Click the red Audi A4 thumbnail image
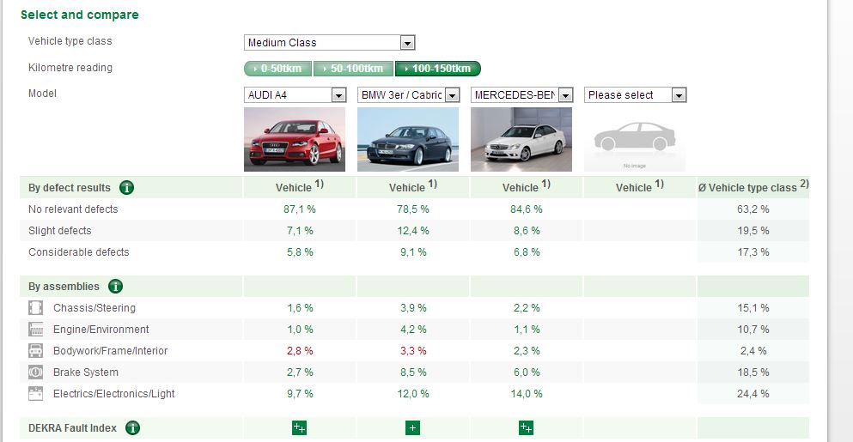 295,139
